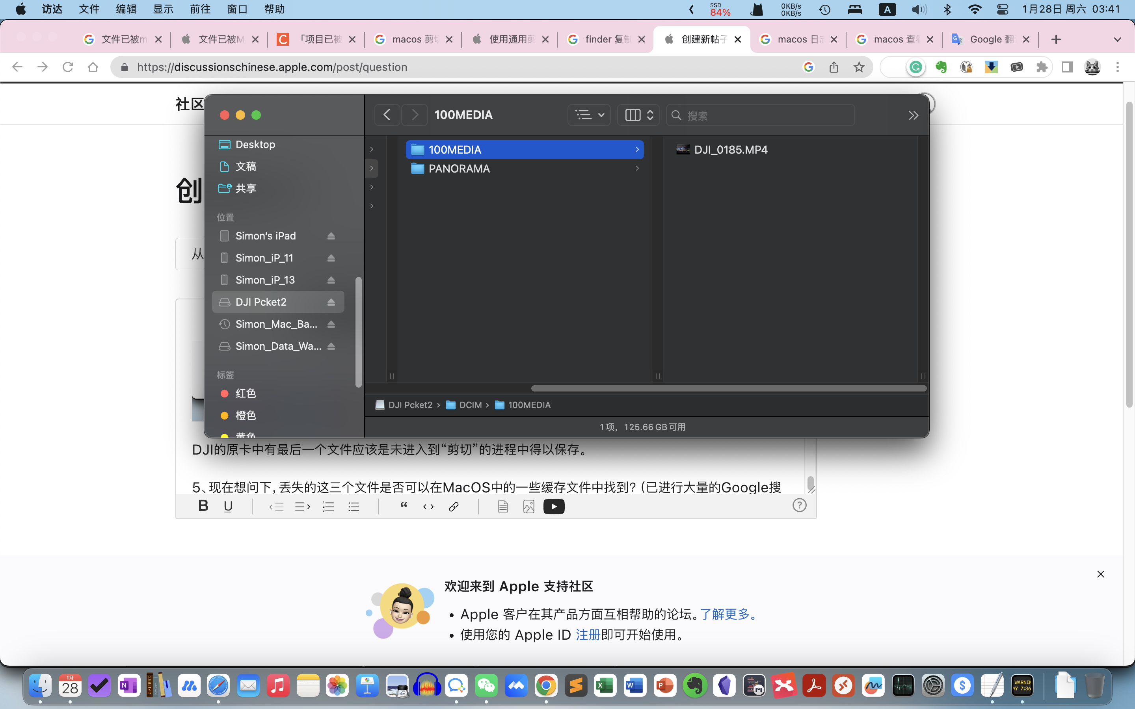Click the 了解更多 link
This screenshot has width=1135, height=709.
[x=725, y=614]
